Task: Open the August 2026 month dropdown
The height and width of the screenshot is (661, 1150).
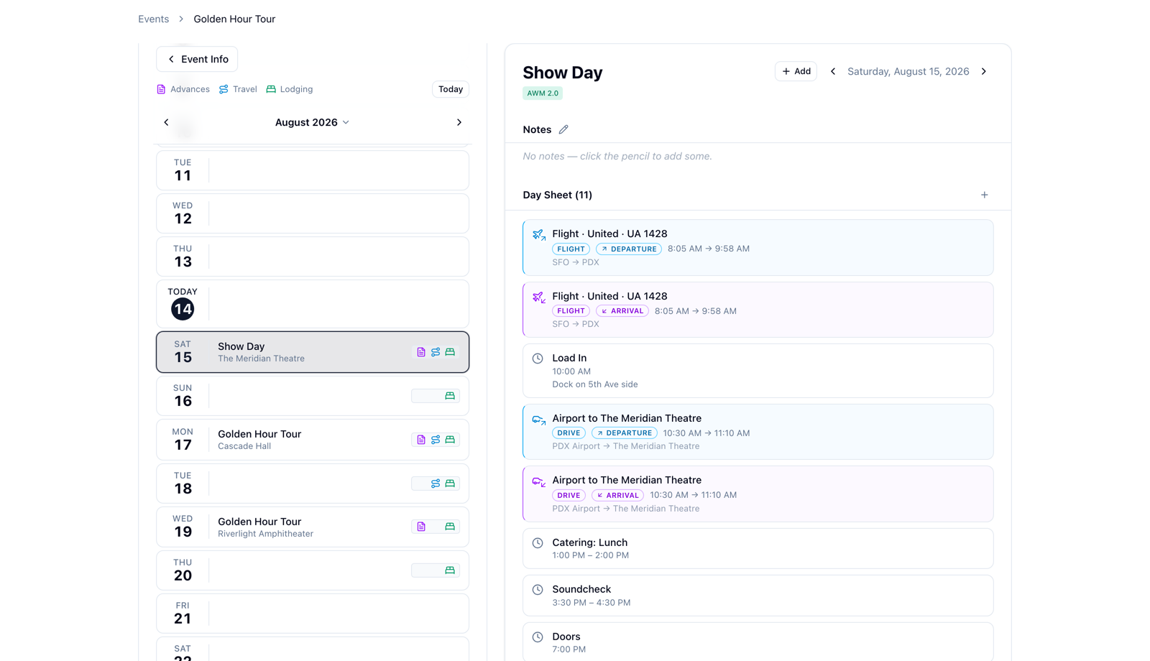Action: pyautogui.click(x=312, y=122)
